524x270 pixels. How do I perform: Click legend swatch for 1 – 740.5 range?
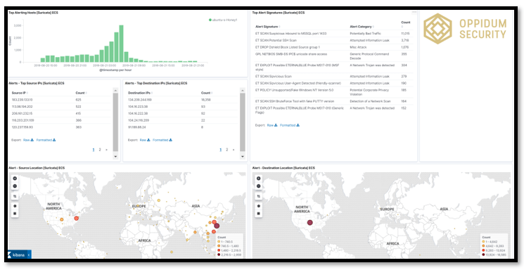click(219, 241)
